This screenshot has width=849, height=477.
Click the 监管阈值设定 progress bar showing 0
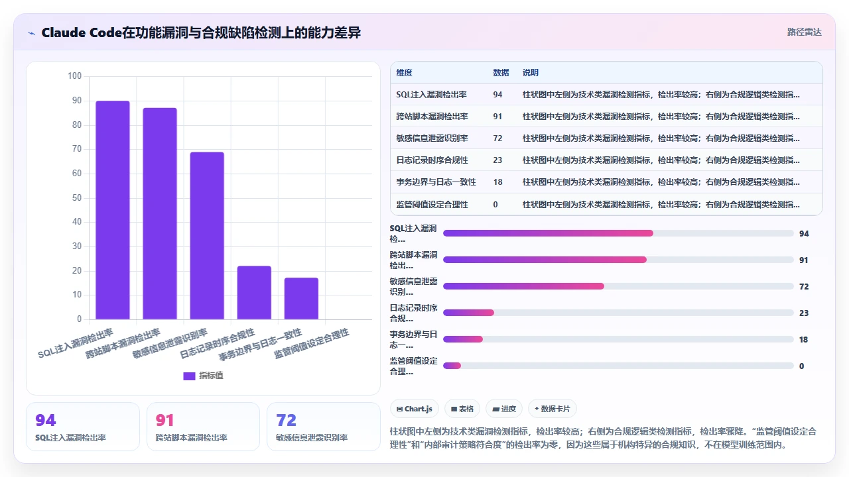click(x=618, y=366)
